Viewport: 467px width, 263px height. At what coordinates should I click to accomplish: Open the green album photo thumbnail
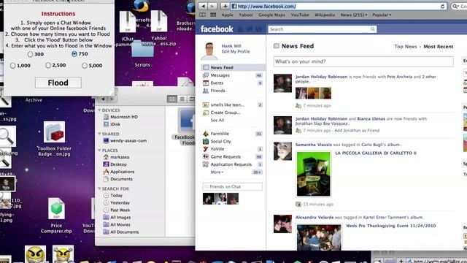click(x=313, y=174)
